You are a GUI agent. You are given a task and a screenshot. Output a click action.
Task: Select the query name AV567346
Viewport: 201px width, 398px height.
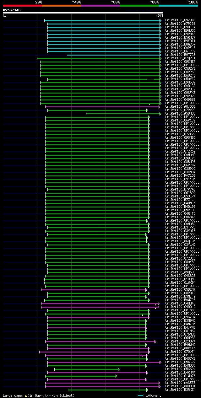tap(12, 10)
